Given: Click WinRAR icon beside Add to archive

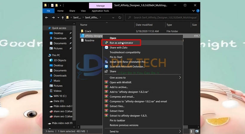Looking at the screenshot, I should tap(106, 87).
